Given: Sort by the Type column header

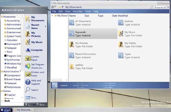Looking at the screenshot, I should coord(100,16).
